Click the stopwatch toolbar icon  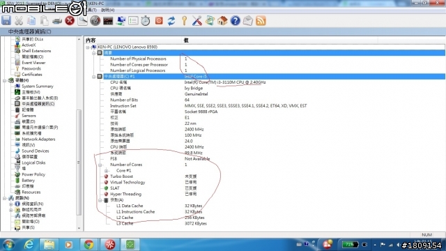146,21
